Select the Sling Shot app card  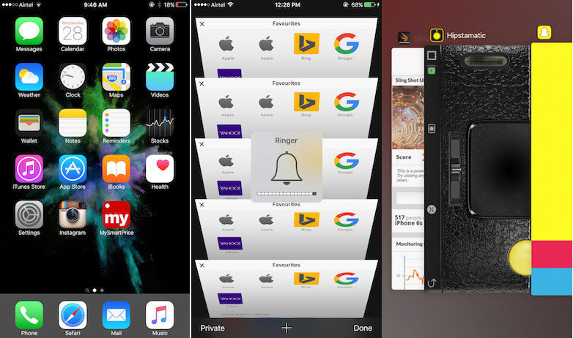click(x=408, y=169)
